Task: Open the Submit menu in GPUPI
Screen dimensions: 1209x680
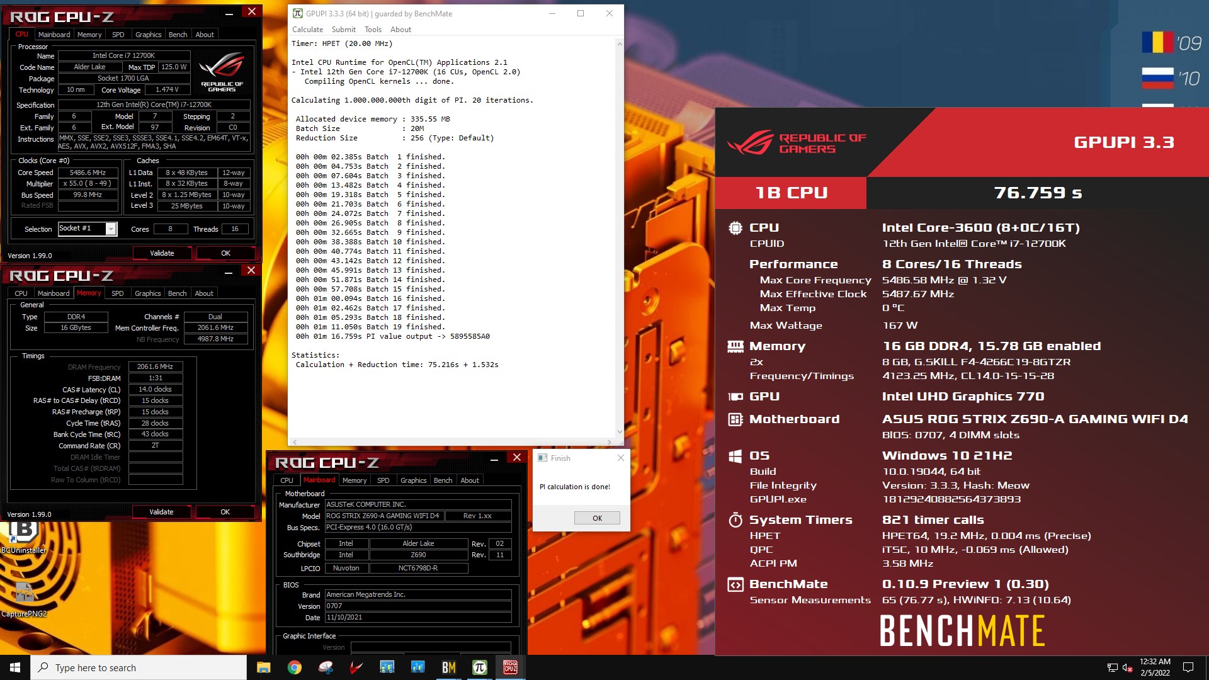Action: point(344,30)
